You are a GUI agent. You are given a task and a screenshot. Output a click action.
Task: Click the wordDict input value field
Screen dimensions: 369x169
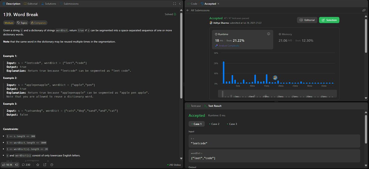[x=274, y=156]
